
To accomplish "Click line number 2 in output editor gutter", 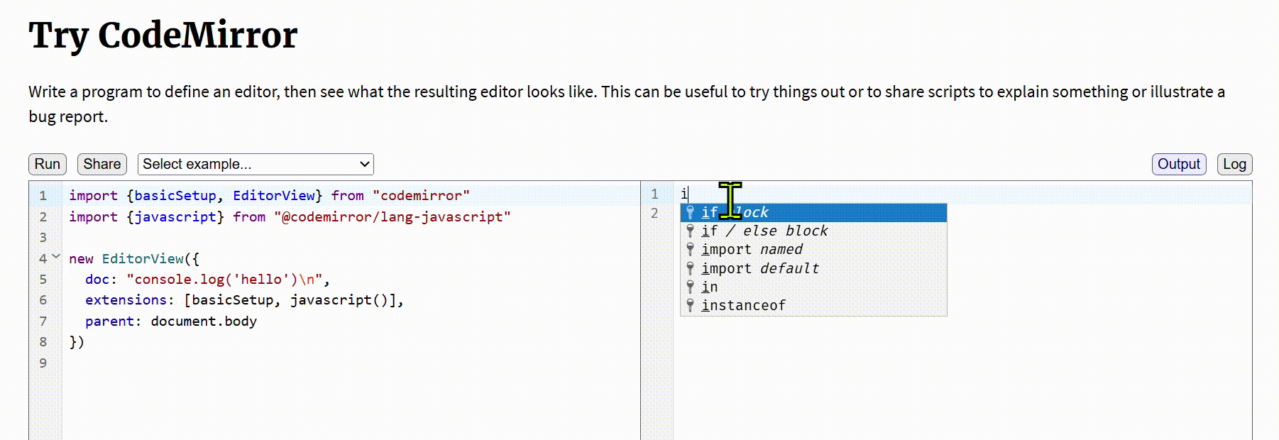I will tap(654, 213).
